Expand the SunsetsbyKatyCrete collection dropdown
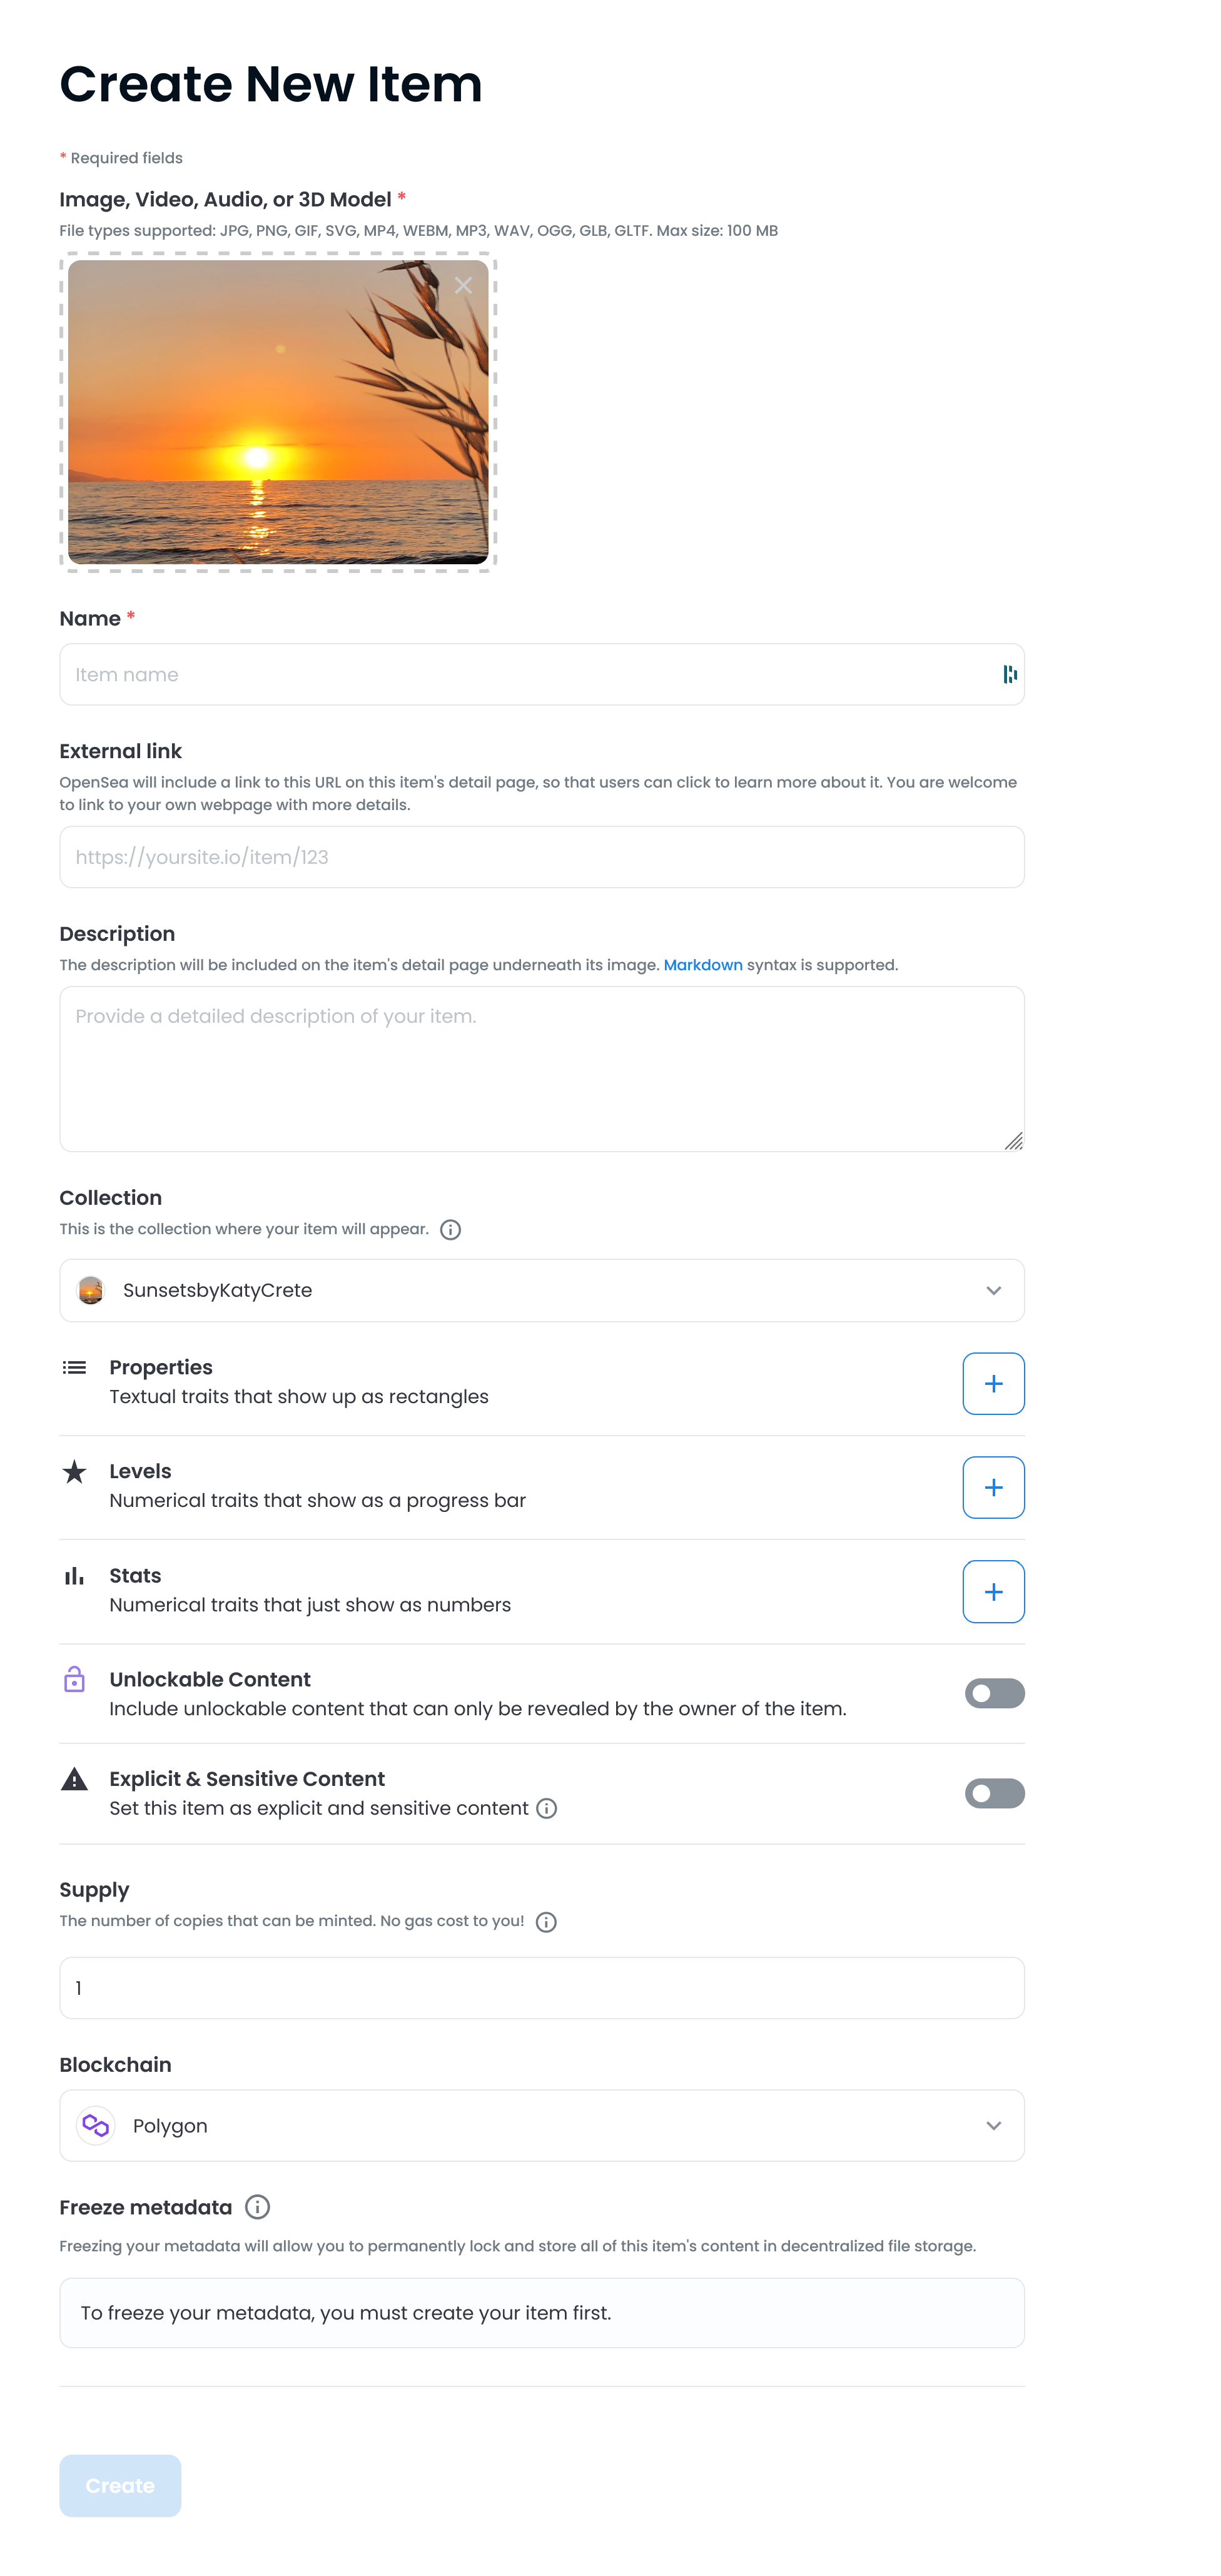The height and width of the screenshot is (2576, 1221). [x=541, y=1290]
